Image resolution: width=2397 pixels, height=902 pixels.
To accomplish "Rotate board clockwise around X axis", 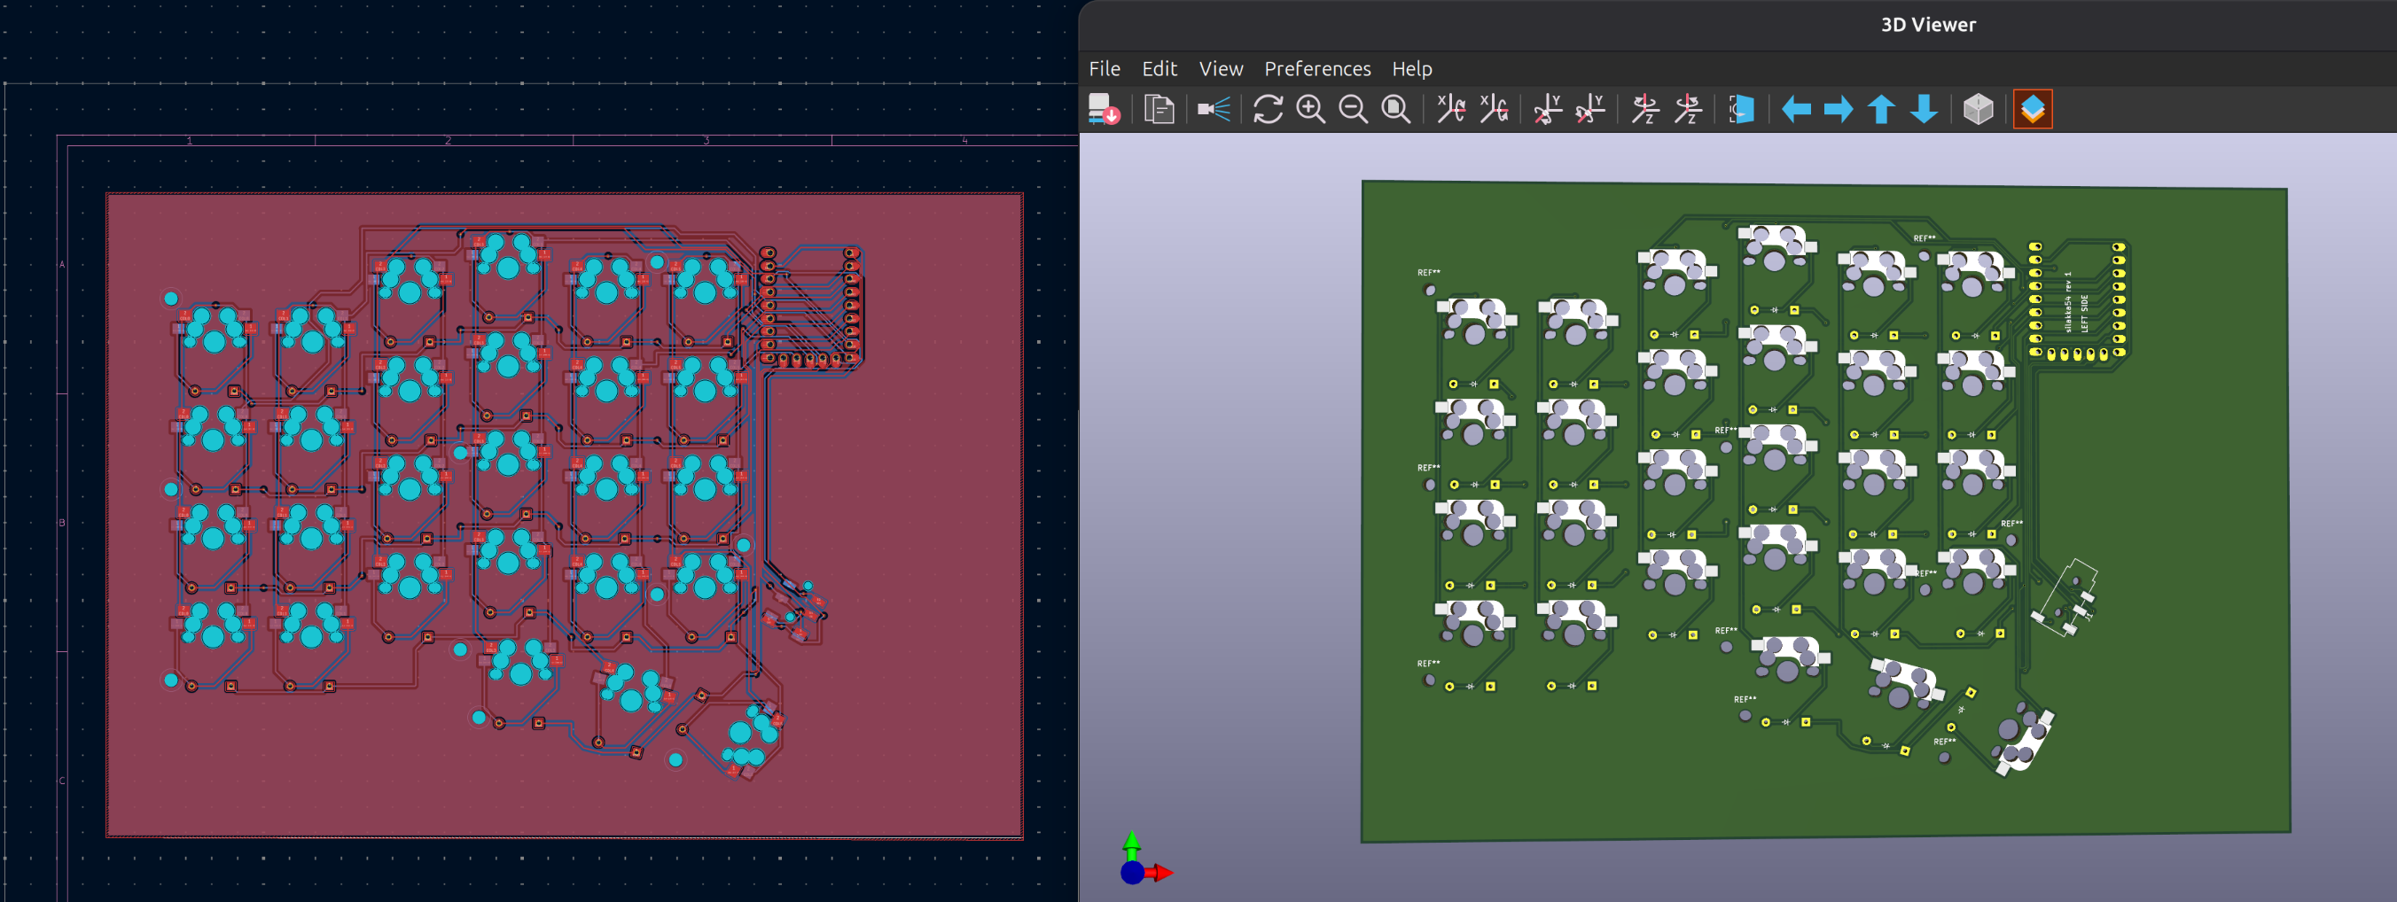I will [1450, 110].
